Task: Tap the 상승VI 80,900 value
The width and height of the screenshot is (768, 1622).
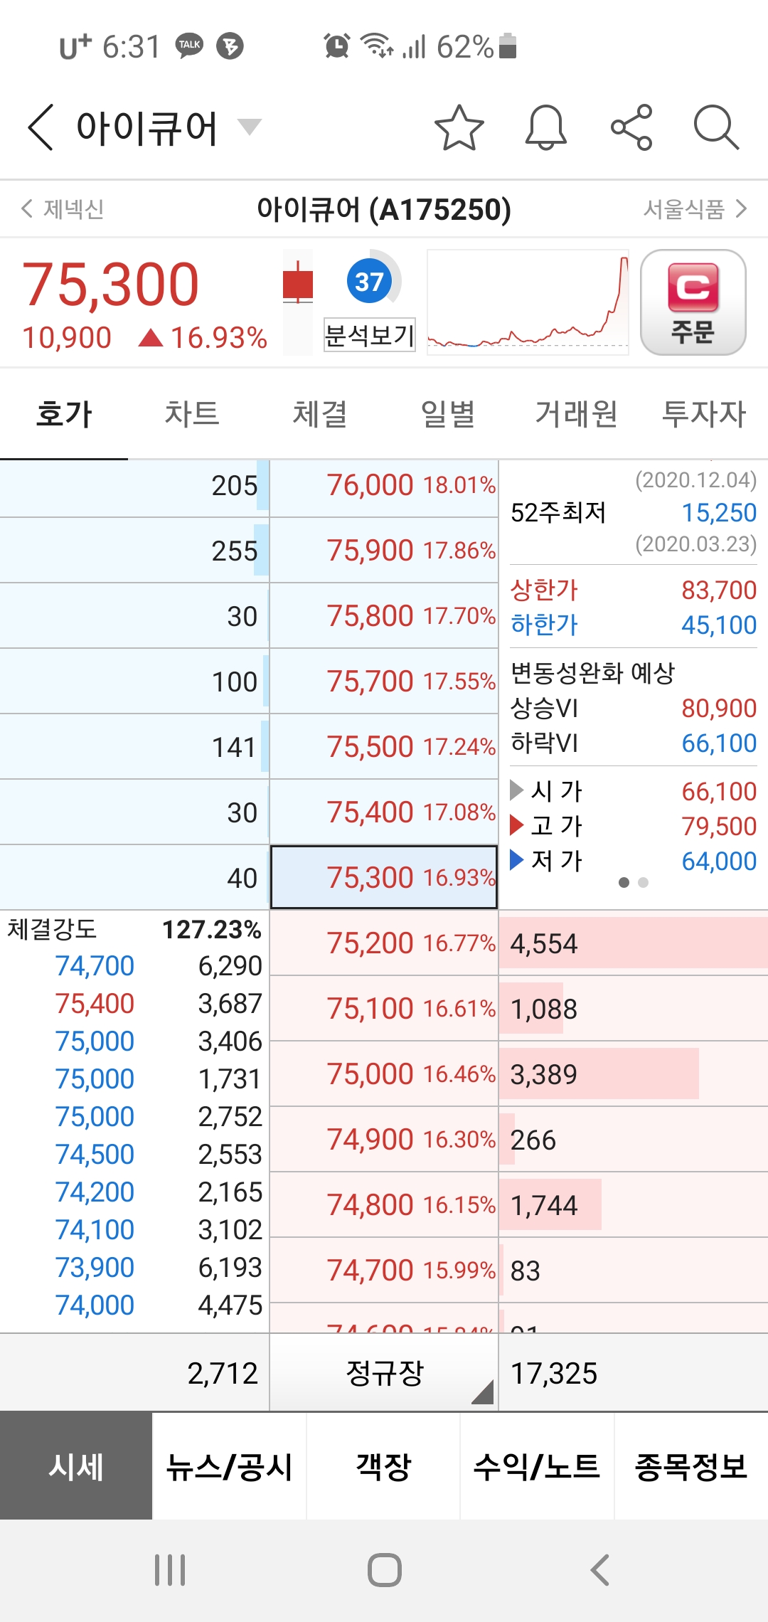Action: [x=719, y=709]
